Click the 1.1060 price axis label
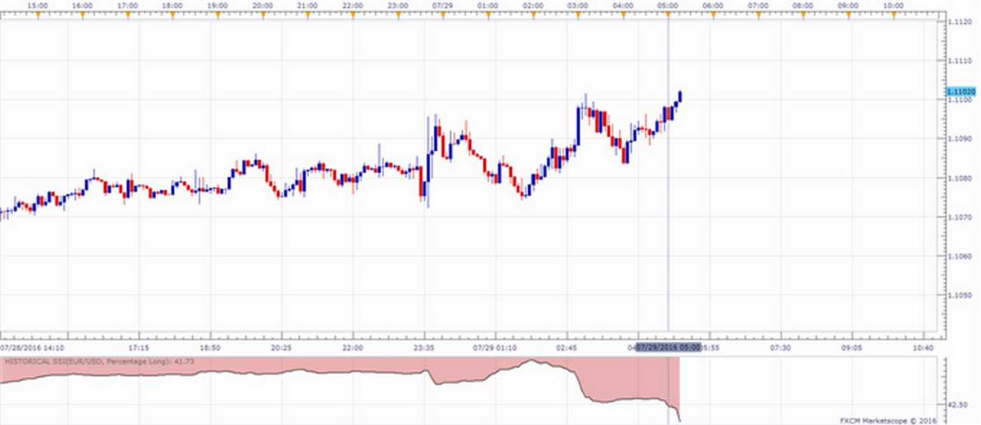The height and width of the screenshot is (425, 981). pos(961,256)
